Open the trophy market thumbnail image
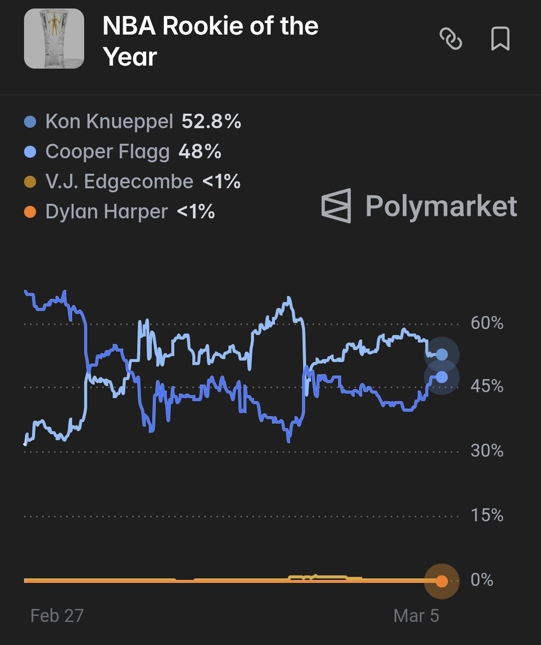Screen dimensions: 541x645 (x=54, y=39)
